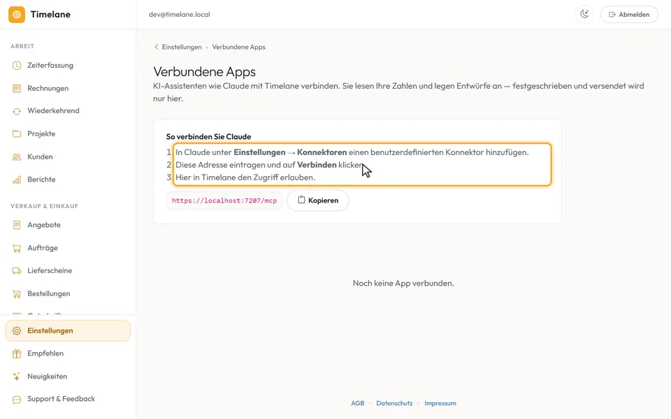Image resolution: width=671 pixels, height=419 pixels.
Task: Click the Einstellungen gear icon
Action: point(17,331)
